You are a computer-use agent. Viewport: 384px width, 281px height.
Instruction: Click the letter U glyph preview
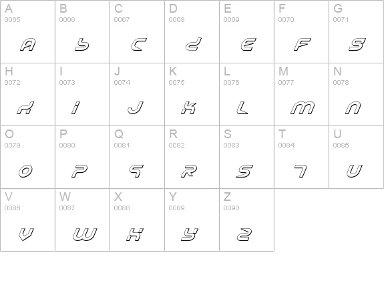point(355,171)
